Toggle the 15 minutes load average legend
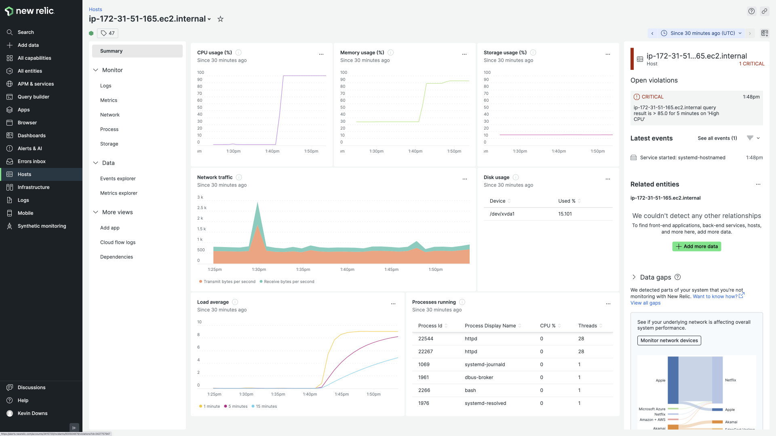Image resolution: width=776 pixels, height=436 pixels. [264, 406]
